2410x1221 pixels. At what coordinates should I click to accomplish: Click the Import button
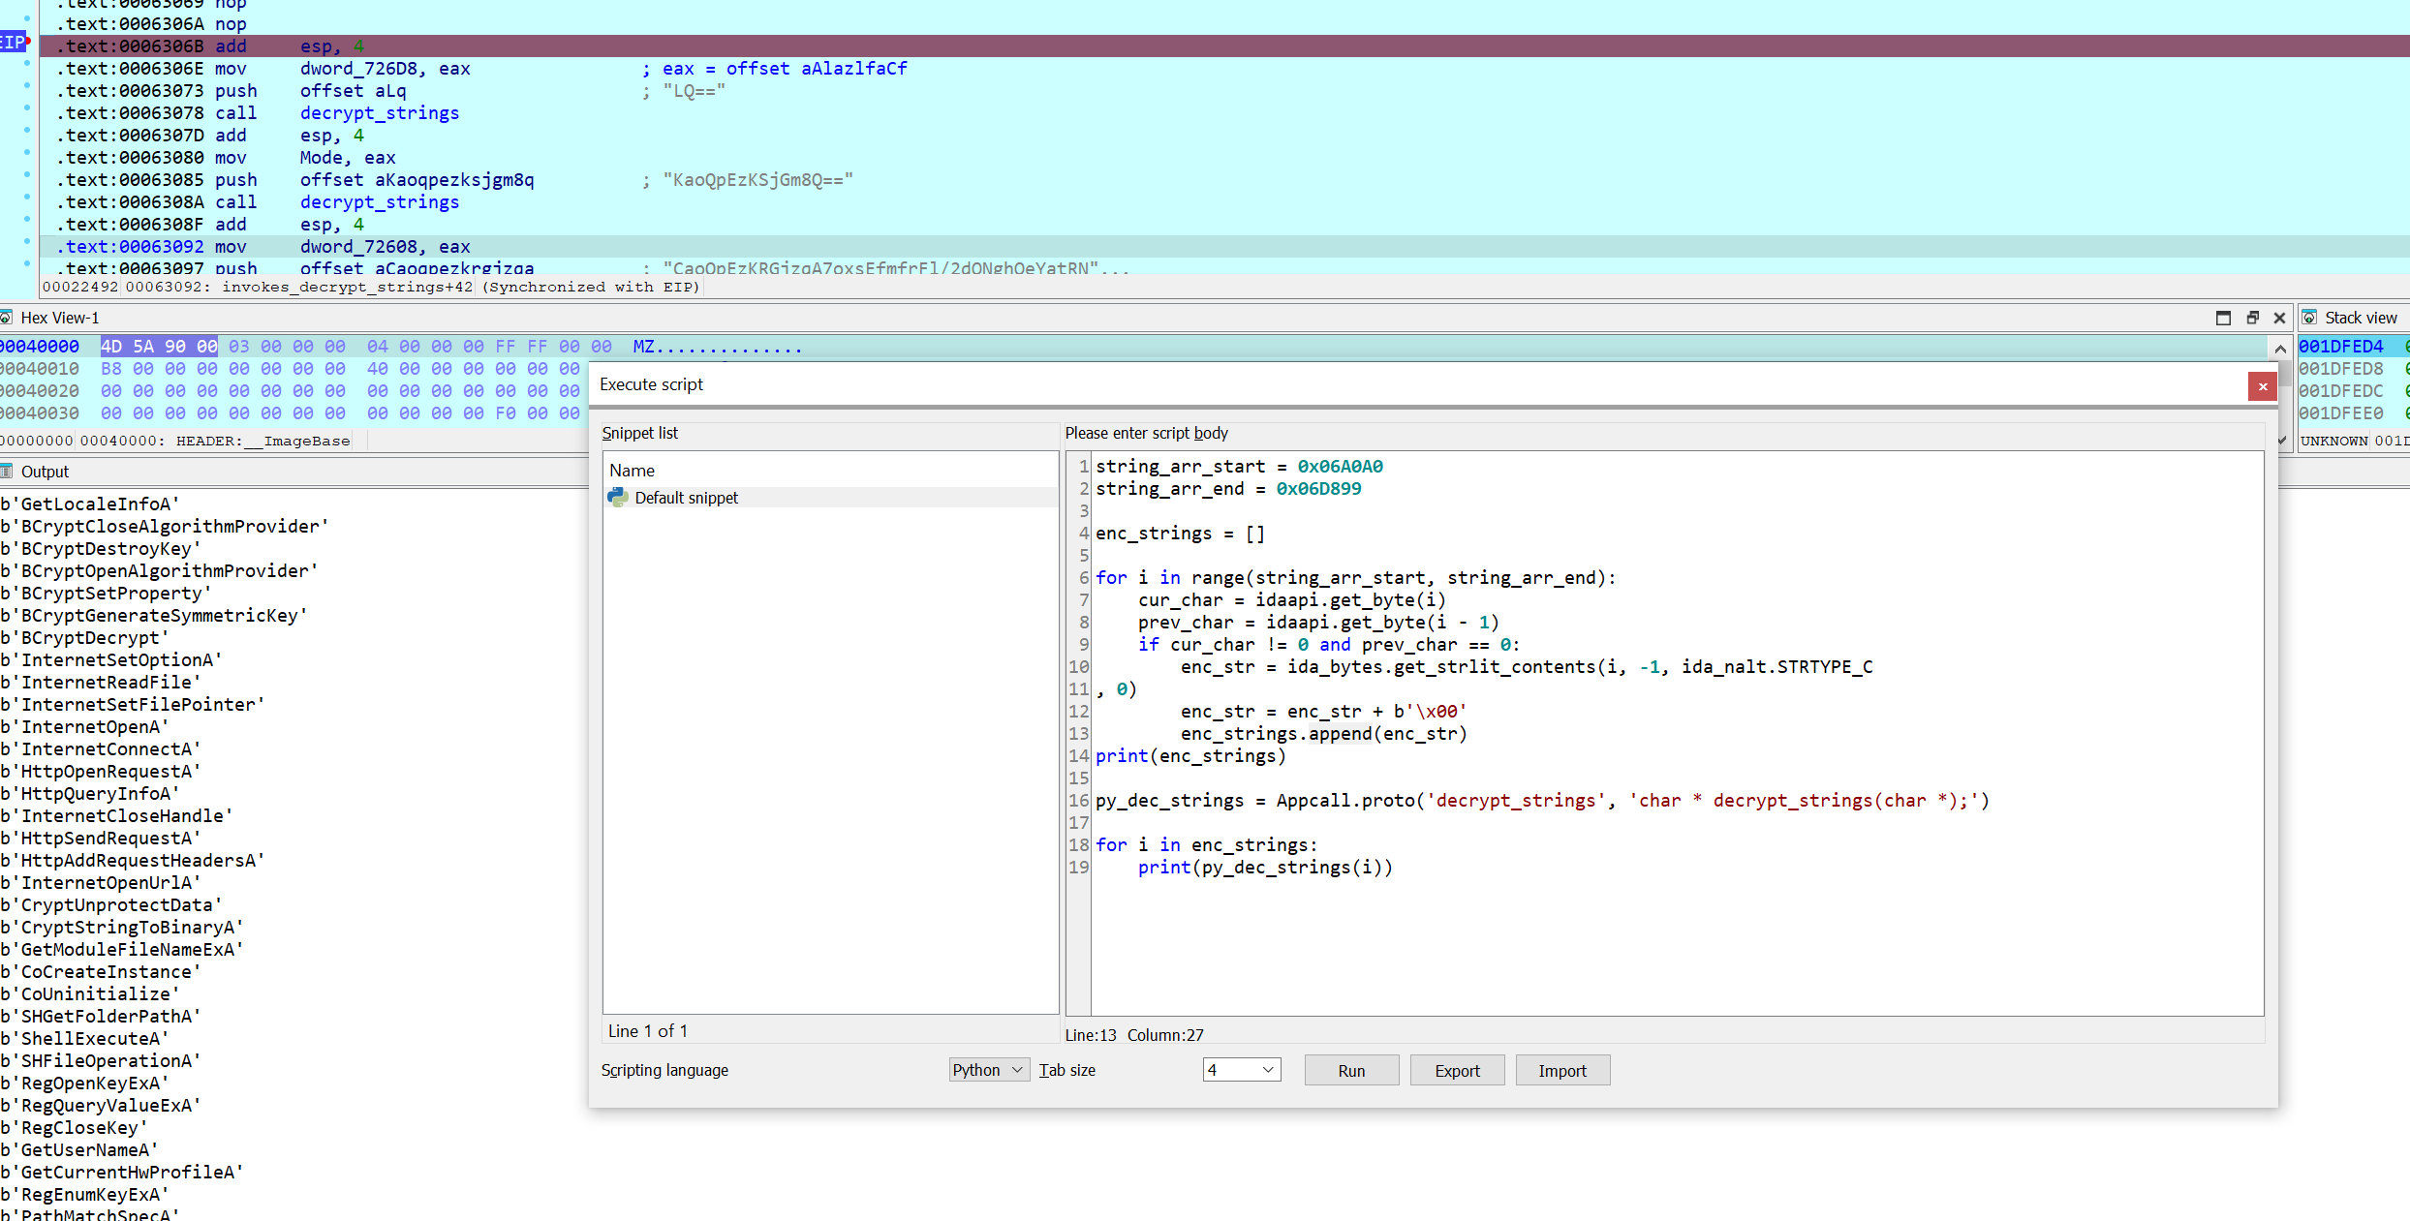[x=1562, y=1071]
